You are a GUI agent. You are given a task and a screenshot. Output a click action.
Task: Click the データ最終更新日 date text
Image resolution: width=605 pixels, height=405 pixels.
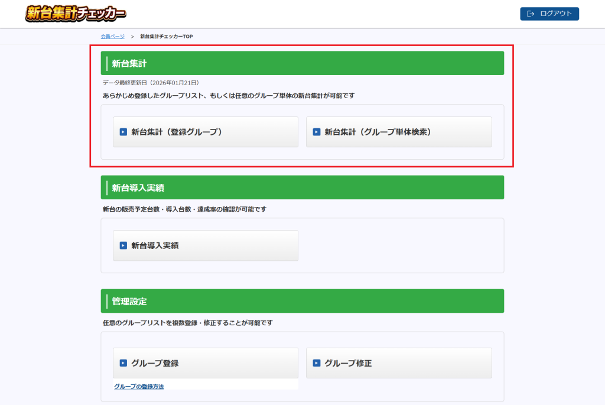151,83
